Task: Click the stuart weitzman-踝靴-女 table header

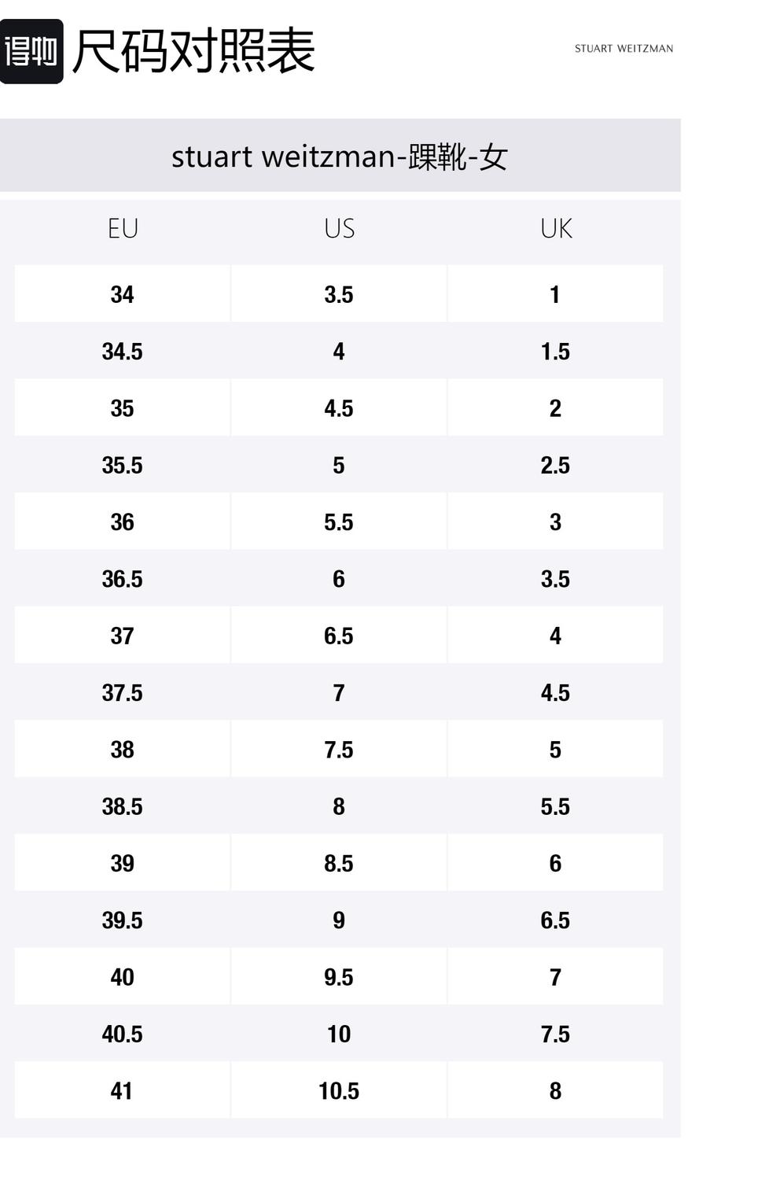Action: [340, 157]
